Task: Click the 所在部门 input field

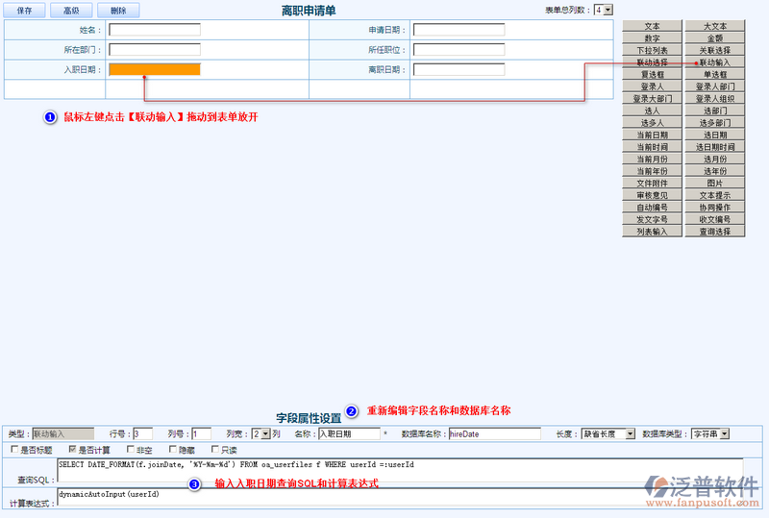Action: tap(155, 50)
